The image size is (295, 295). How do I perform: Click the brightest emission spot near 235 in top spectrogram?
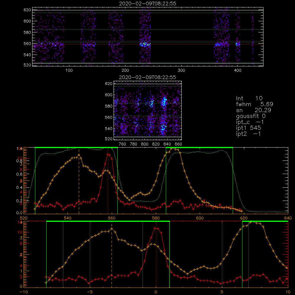[x=145, y=45]
